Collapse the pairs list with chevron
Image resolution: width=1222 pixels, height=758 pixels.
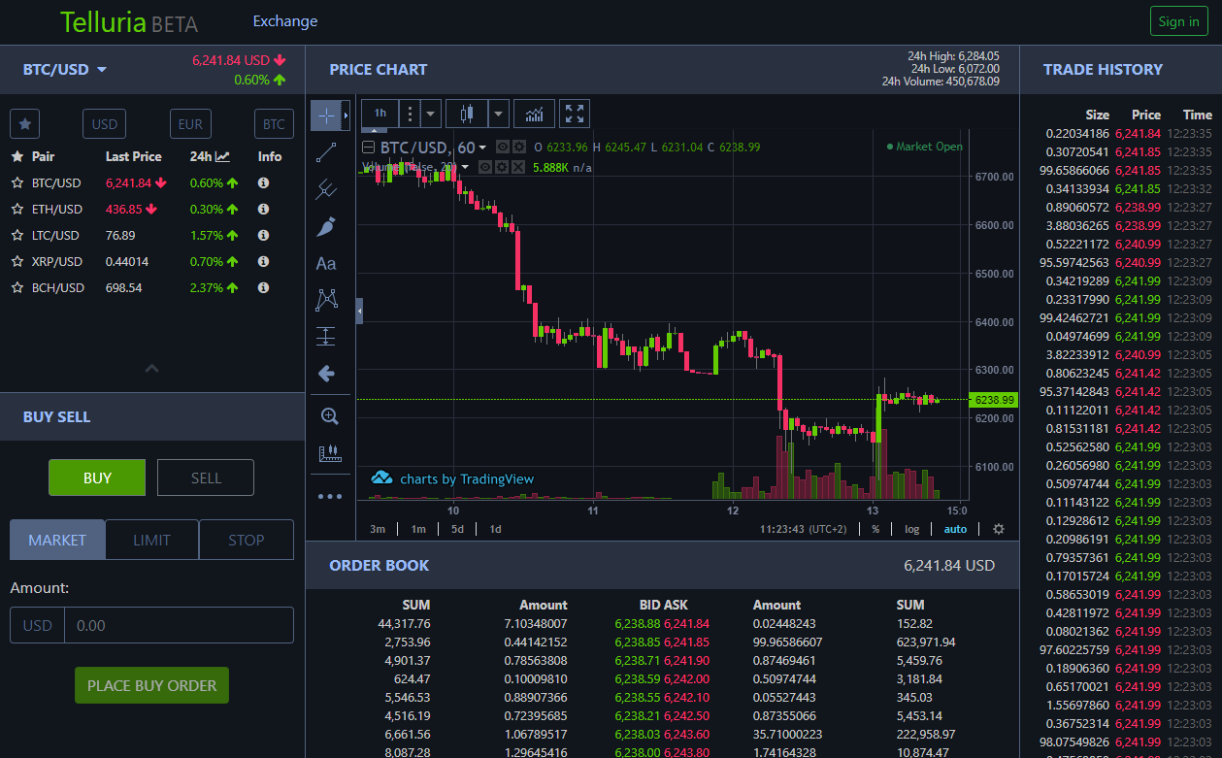click(x=151, y=368)
